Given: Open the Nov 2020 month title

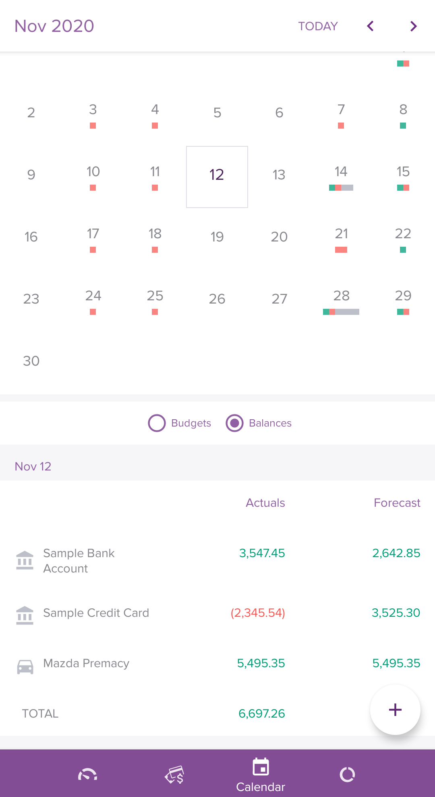Looking at the screenshot, I should tap(54, 26).
